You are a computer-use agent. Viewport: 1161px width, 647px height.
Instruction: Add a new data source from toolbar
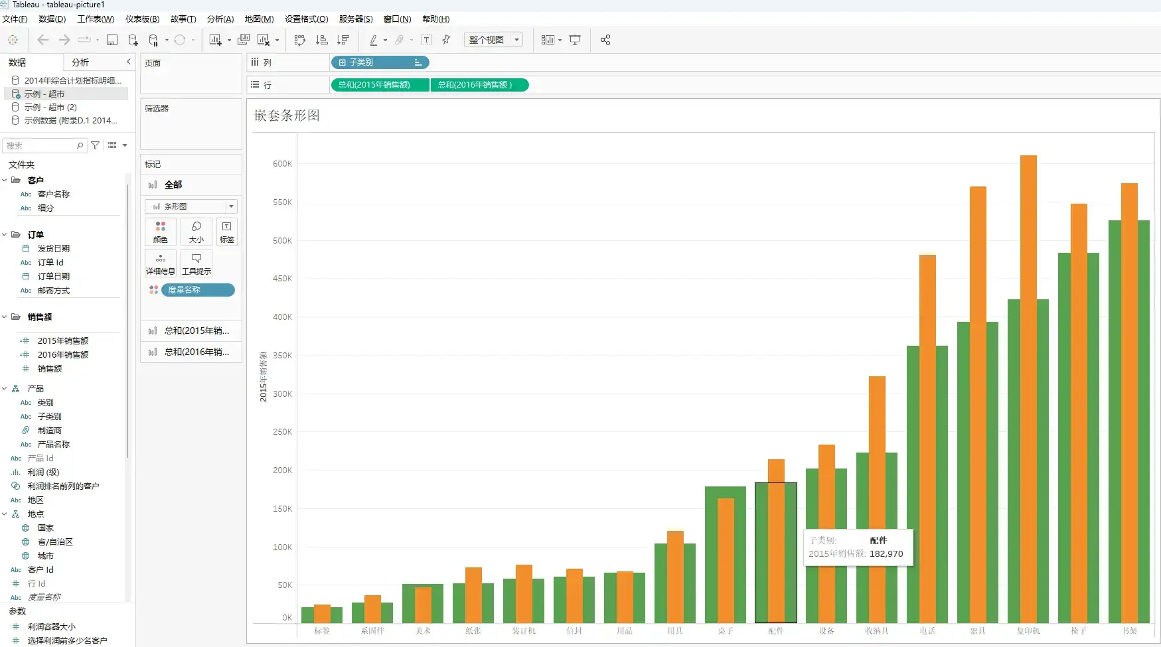click(x=133, y=40)
